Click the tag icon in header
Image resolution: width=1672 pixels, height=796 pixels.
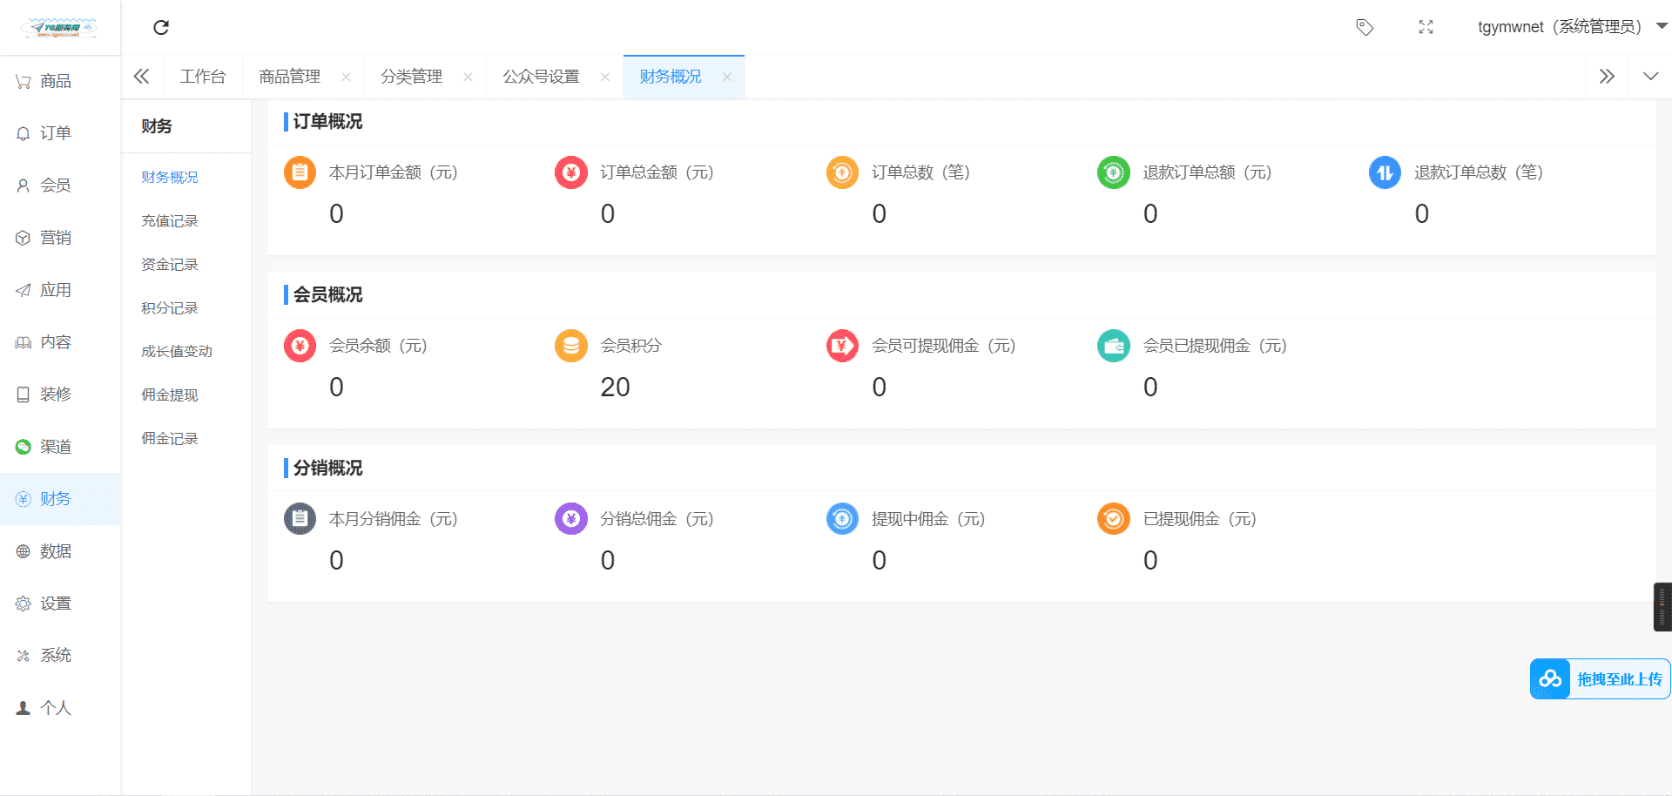(1365, 28)
